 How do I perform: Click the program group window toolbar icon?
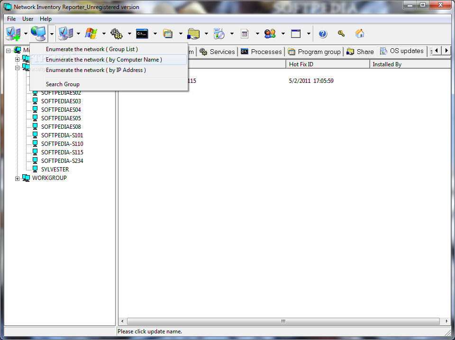[168, 34]
